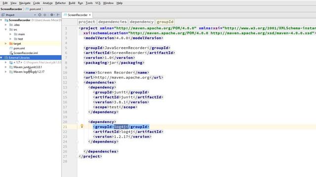The width and height of the screenshot is (316, 177).
Task: Select pom.xml in project tree
Action: [19, 48]
